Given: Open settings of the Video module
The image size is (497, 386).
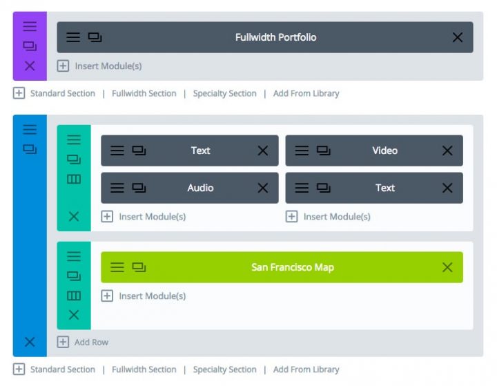Looking at the screenshot, I should coord(302,151).
